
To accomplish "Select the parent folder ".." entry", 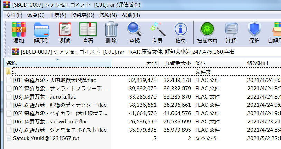I will pyautogui.click(x=14, y=72).
